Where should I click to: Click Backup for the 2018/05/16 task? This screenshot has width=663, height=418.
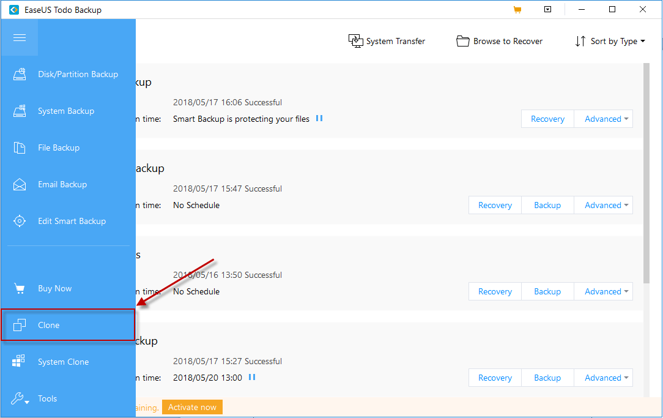click(547, 291)
